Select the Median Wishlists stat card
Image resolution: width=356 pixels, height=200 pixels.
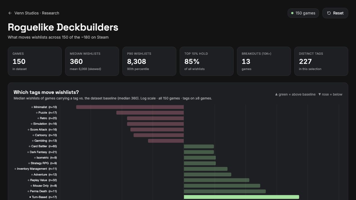click(92, 61)
